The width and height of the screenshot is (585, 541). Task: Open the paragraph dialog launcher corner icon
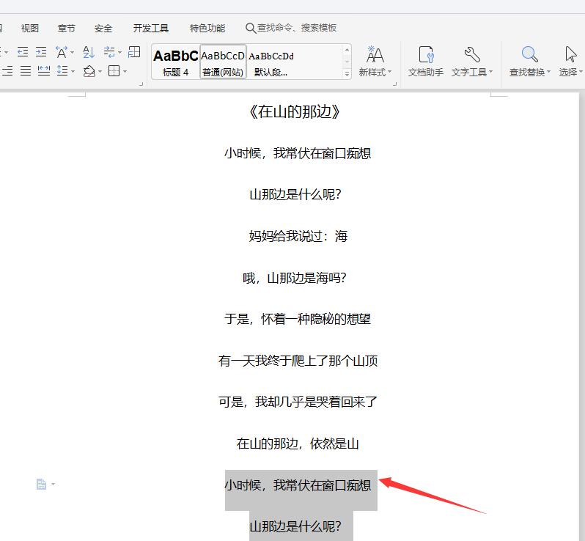[141, 84]
